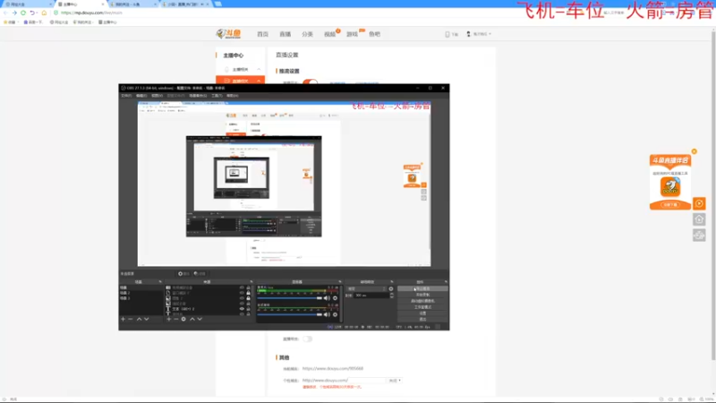Click home icon on Douyu floating sidebar
Image resolution: width=716 pixels, height=403 pixels.
699,219
